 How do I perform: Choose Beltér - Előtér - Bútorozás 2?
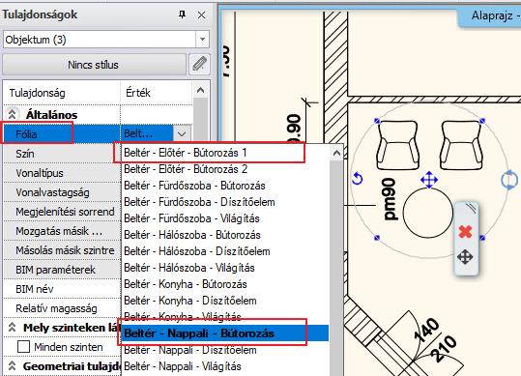pyautogui.click(x=226, y=169)
